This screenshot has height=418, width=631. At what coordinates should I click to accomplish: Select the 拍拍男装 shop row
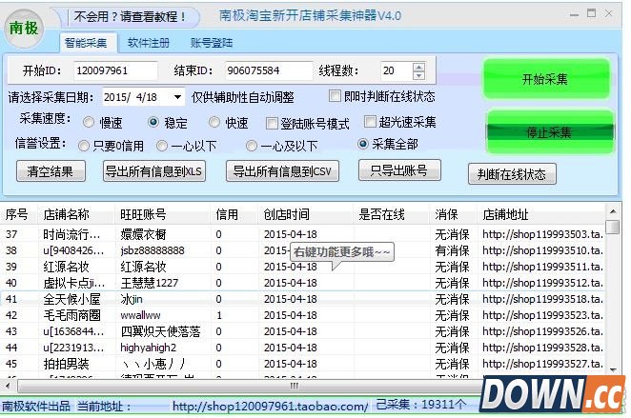click(302, 364)
